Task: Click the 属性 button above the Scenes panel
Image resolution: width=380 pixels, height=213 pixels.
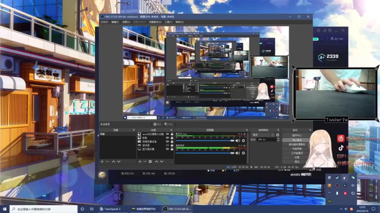Action: coord(157,124)
